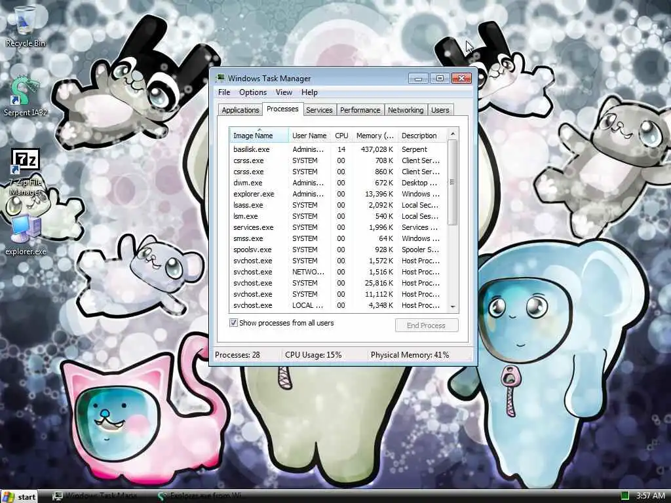This screenshot has width=671, height=503.
Task: Select the svchost.exe row using 1,572 K
Action: tap(338, 261)
